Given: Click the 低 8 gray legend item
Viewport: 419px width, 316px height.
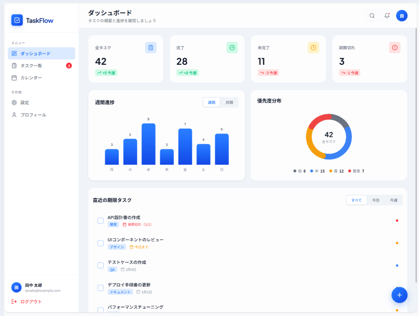Looking at the screenshot, I should click(300, 171).
